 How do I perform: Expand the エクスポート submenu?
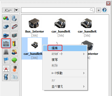(65, 54)
